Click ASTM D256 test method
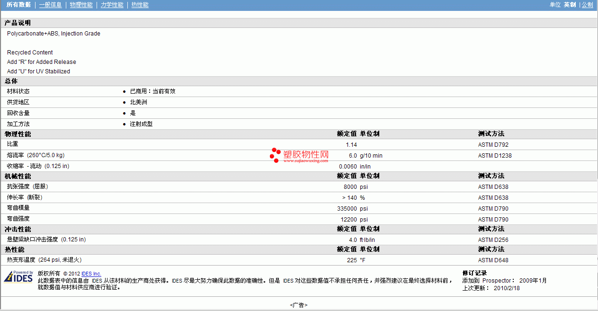This screenshot has width=598, height=311. [493, 240]
